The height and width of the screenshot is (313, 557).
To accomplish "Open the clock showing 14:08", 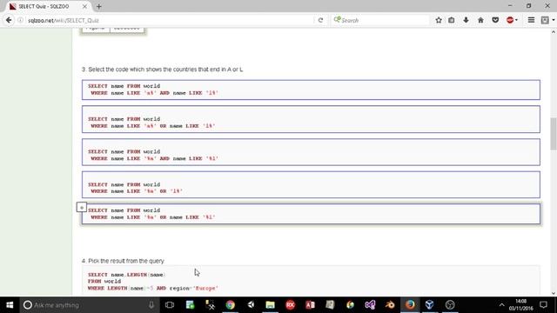I will (x=520, y=305).
